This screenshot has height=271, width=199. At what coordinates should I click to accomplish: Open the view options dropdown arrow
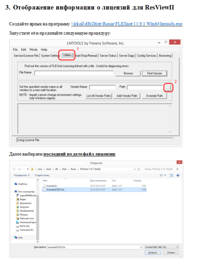[x=165, y=175]
